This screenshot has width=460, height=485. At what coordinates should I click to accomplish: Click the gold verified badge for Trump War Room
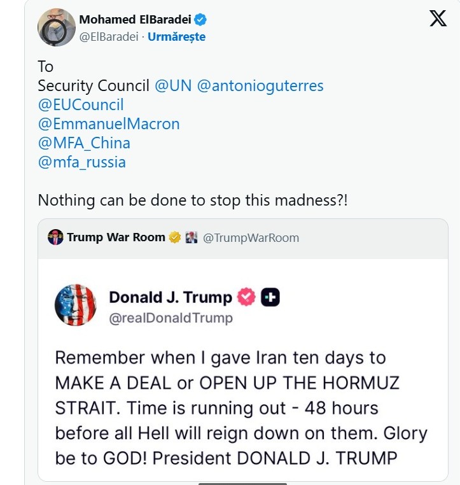[x=175, y=237]
